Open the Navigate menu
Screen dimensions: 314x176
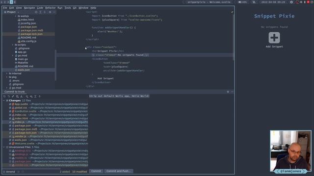(x=29, y=8)
